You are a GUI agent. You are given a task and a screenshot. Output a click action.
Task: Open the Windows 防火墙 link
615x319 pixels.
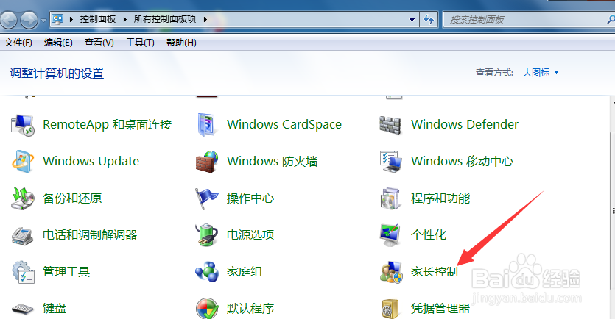273,161
